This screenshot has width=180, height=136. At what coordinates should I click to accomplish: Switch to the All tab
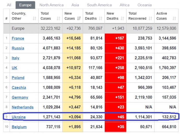[9, 5]
